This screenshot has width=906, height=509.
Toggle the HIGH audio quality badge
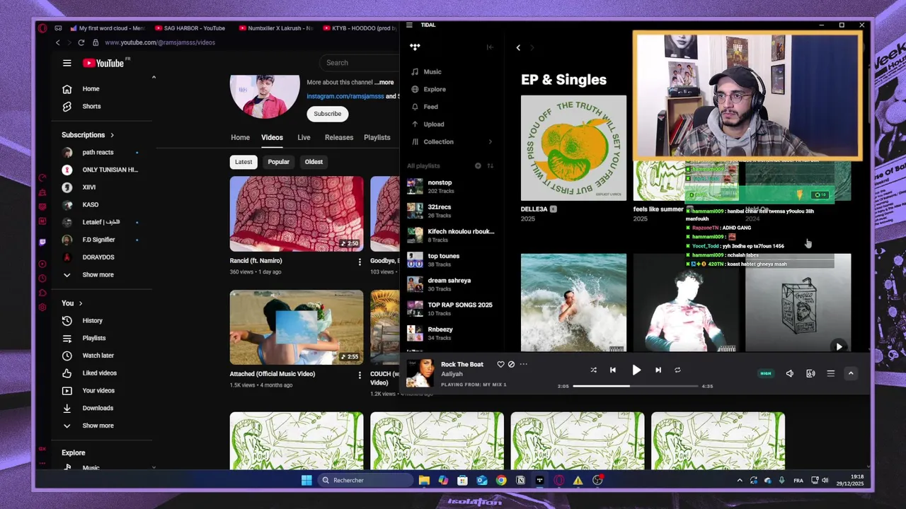click(766, 373)
